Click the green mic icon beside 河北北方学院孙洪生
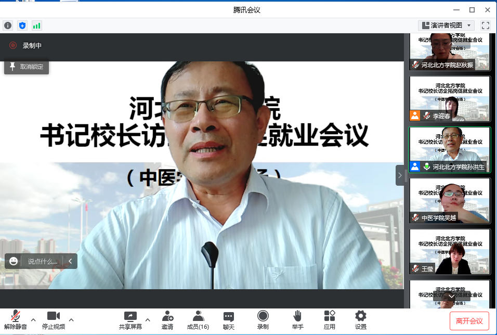The image size is (497, 335). tap(427, 166)
